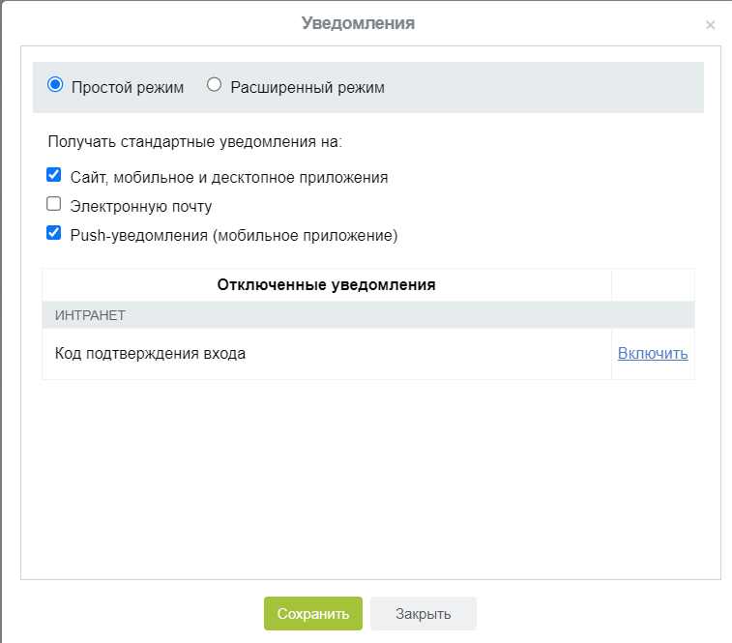Click the Отключенные уведомления table header
The image size is (732, 643).
coord(326,285)
